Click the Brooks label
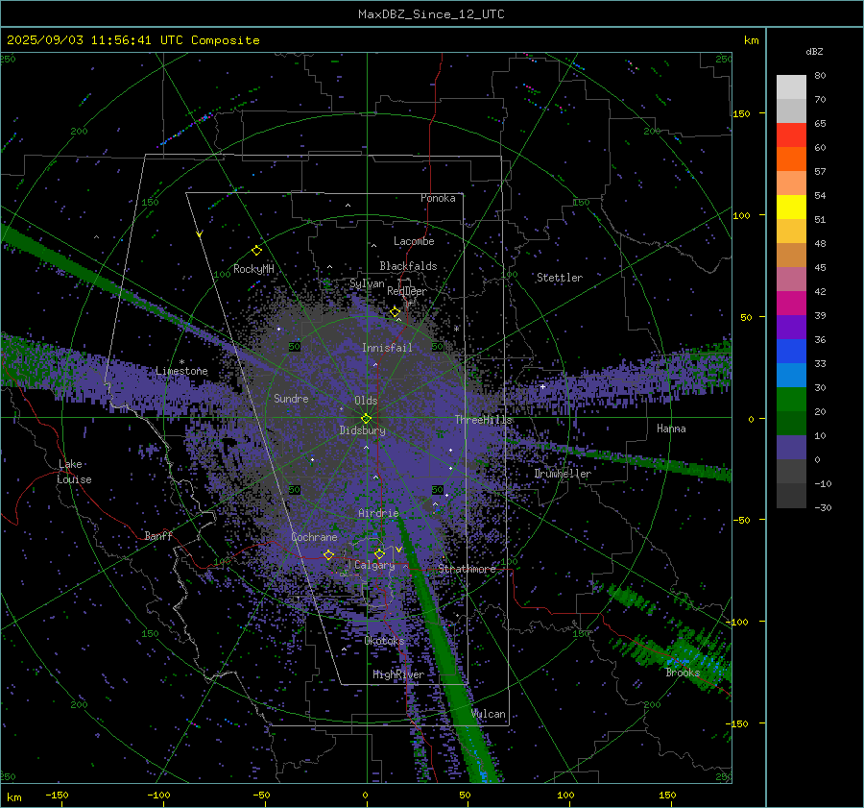This screenshot has height=808, width=864. tap(683, 673)
